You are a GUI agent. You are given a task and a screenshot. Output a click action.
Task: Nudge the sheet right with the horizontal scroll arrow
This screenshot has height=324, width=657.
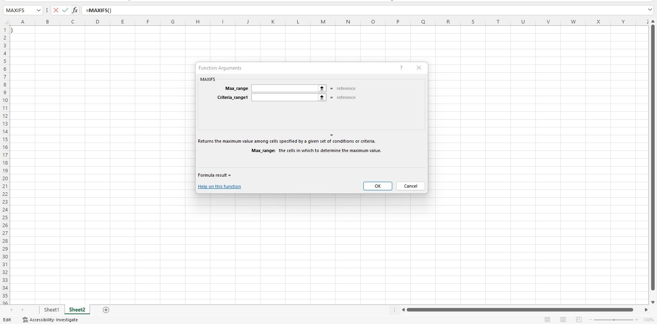coord(646,310)
